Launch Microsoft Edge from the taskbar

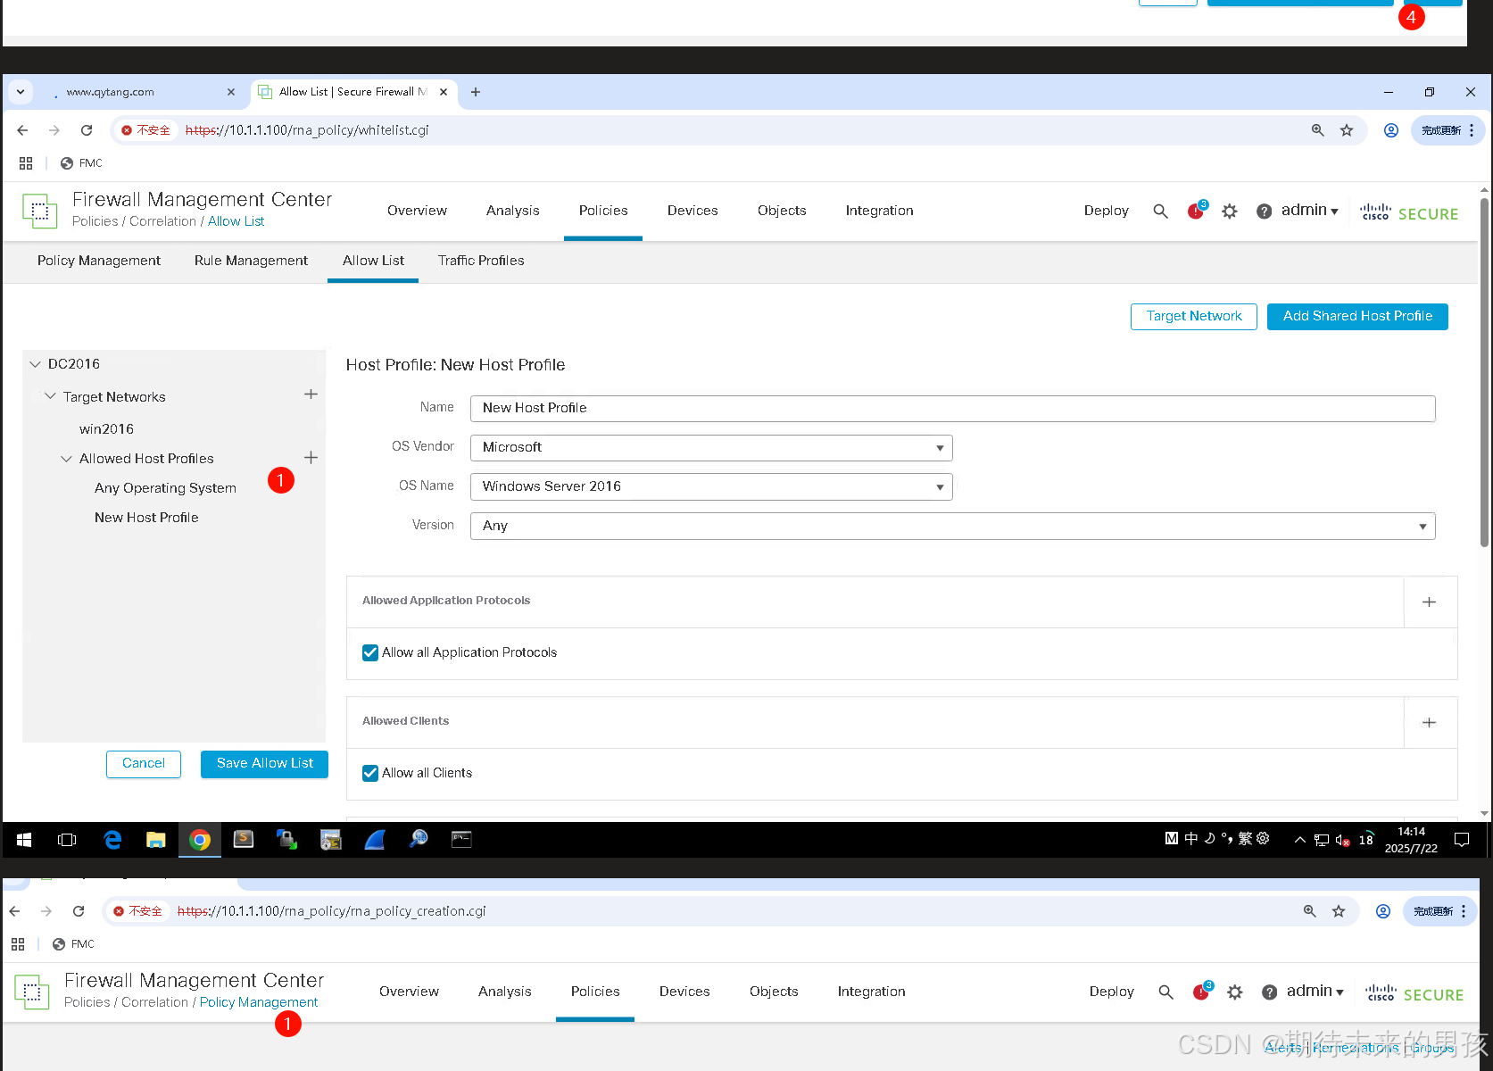point(112,840)
